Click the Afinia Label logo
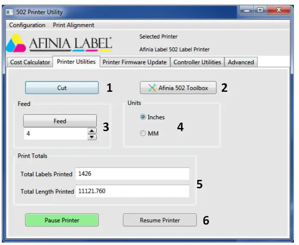This screenshot has height=245, width=299. click(59, 44)
